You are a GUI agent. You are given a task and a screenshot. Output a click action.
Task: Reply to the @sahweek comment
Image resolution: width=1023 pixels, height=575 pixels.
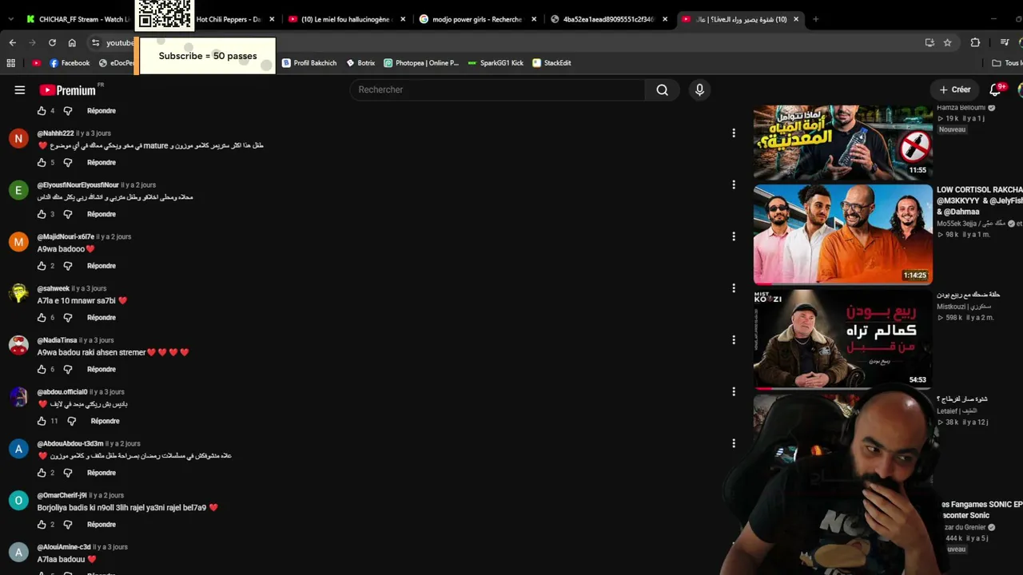[102, 318]
